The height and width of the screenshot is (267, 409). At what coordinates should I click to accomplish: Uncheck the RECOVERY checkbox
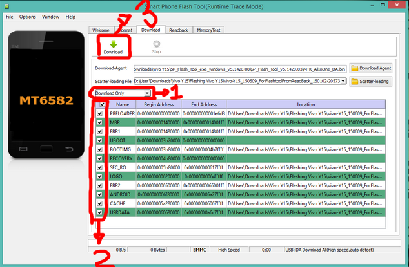pos(99,158)
